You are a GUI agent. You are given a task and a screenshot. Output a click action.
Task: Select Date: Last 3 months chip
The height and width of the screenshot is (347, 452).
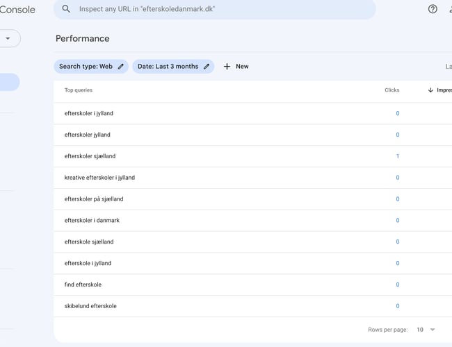click(168, 67)
